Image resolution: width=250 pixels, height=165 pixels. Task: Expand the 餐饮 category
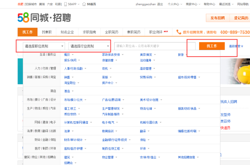click(x=69, y=55)
